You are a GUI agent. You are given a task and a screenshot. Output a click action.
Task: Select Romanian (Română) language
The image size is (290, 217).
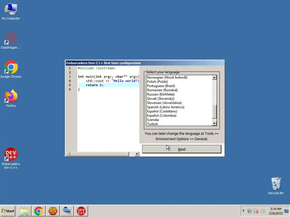point(179,90)
